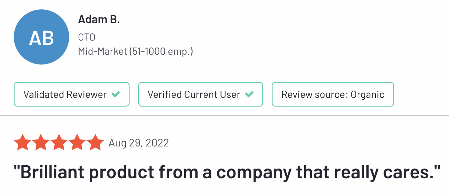Open Adam B.'s reviewer profile name
The height and width of the screenshot is (195, 449).
pos(99,20)
